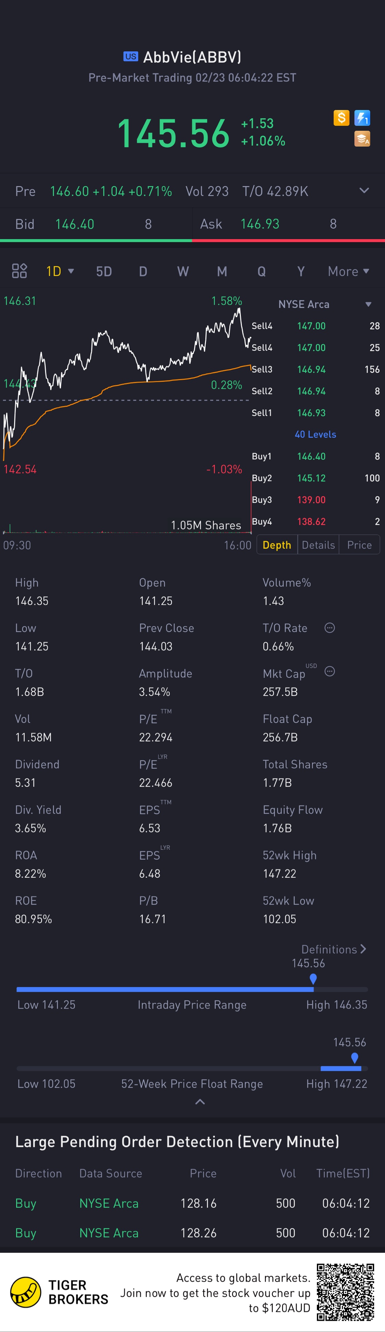
Task: Open Mkt Cap info bubble icon
Action: pyautogui.click(x=330, y=671)
